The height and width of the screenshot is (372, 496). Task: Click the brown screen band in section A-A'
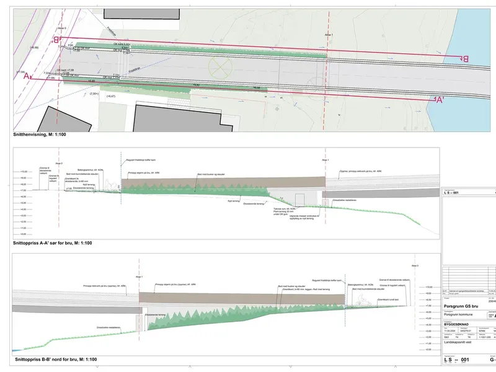[x=223, y=182]
